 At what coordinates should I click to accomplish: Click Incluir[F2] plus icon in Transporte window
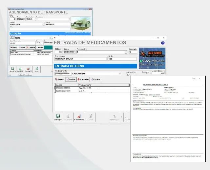click(x=20, y=70)
